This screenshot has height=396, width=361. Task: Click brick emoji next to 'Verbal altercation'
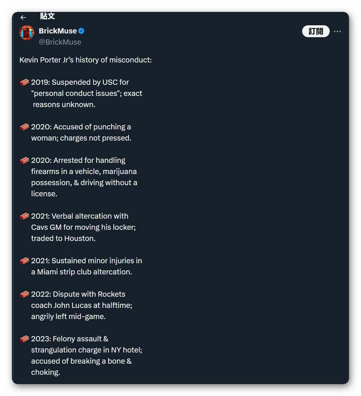25,216
